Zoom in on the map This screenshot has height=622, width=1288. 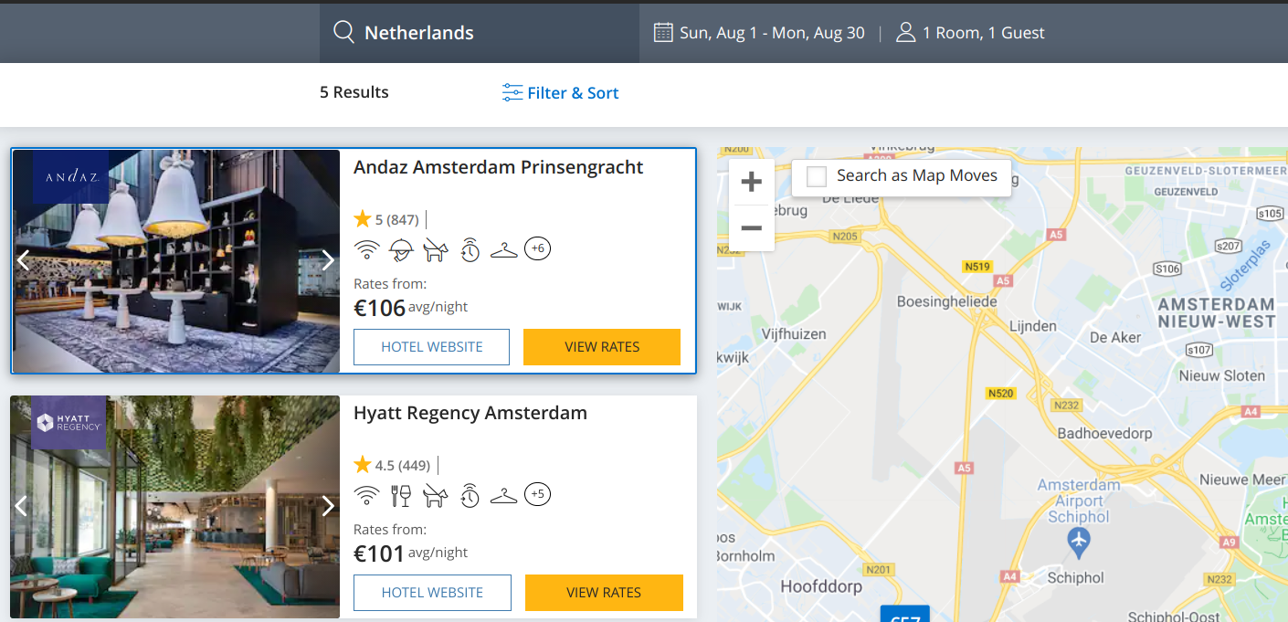[751, 182]
